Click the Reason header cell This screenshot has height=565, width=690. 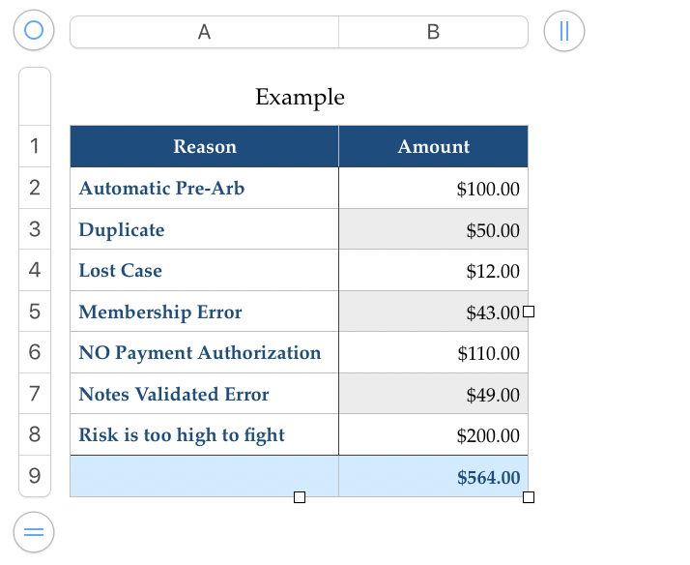coord(205,147)
